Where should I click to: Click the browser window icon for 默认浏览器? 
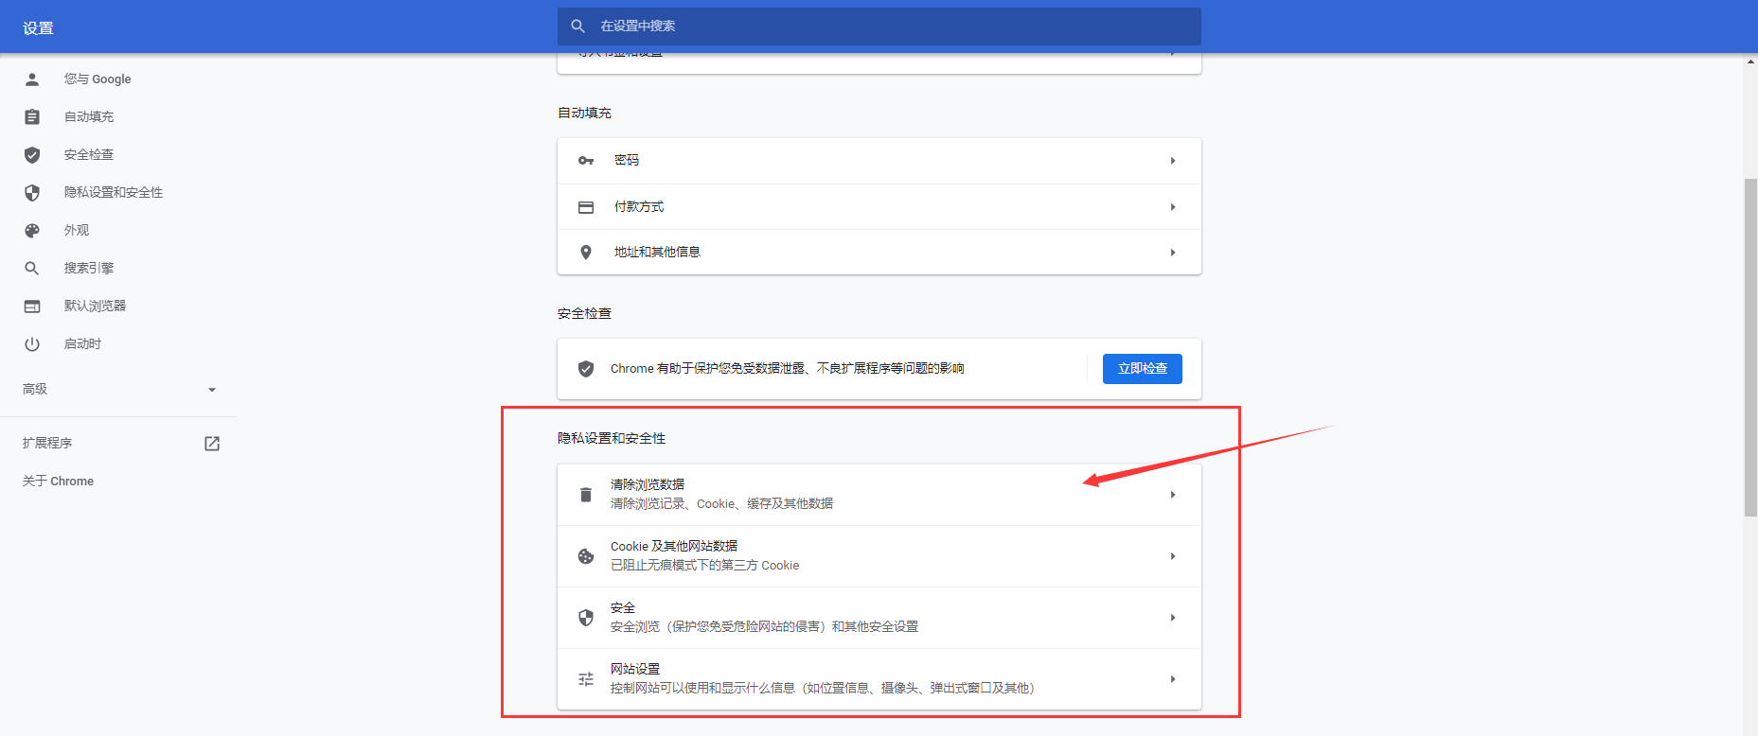(x=32, y=307)
